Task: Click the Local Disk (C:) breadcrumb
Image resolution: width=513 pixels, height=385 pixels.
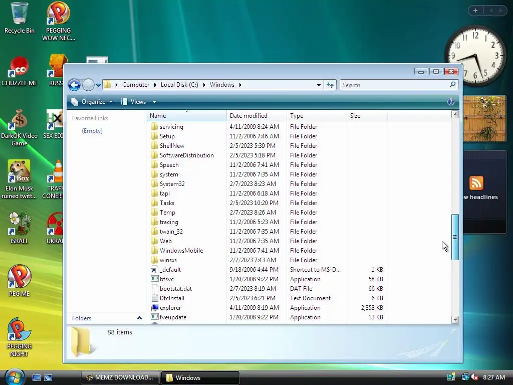Action: [x=179, y=85]
